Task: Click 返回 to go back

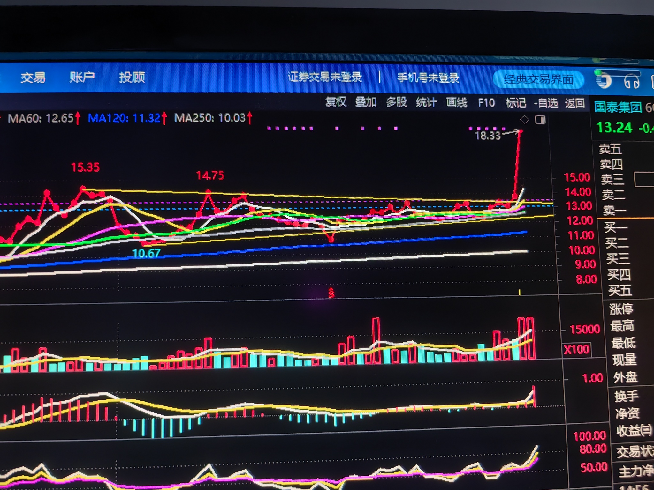Action: (575, 103)
